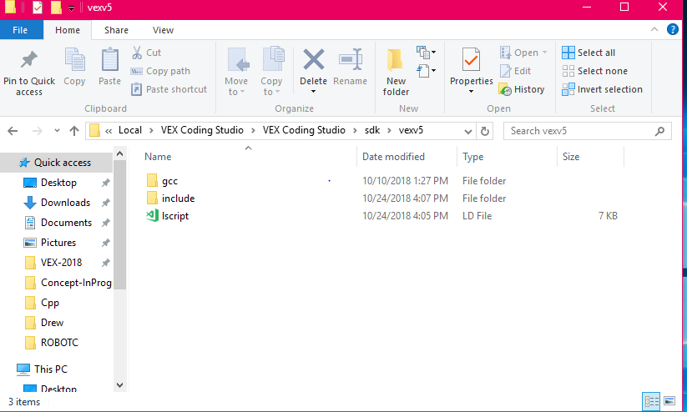The width and height of the screenshot is (687, 412).
Task: Expand the Properties dropdown arrow
Action: pyautogui.click(x=471, y=92)
